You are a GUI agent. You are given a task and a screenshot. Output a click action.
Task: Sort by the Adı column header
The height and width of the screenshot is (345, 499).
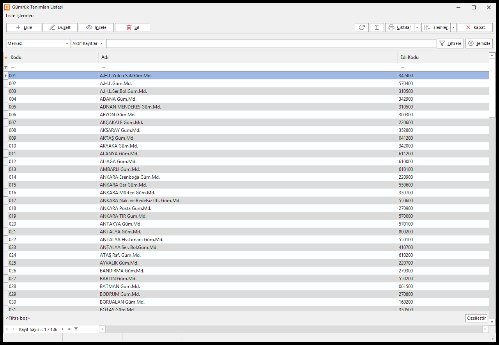tap(248, 57)
